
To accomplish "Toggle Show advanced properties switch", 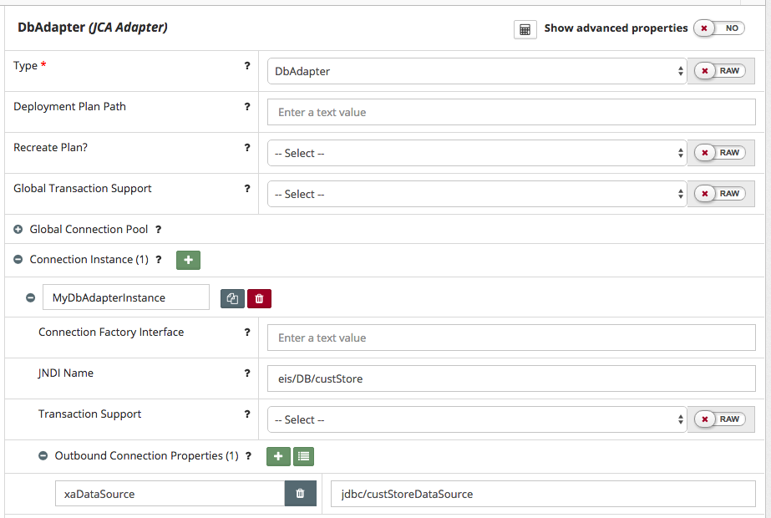I will point(721,28).
